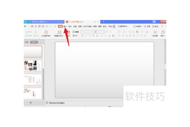The image size is (190, 127).
Task: Click the Cut scissors button
Action: click(29, 32)
